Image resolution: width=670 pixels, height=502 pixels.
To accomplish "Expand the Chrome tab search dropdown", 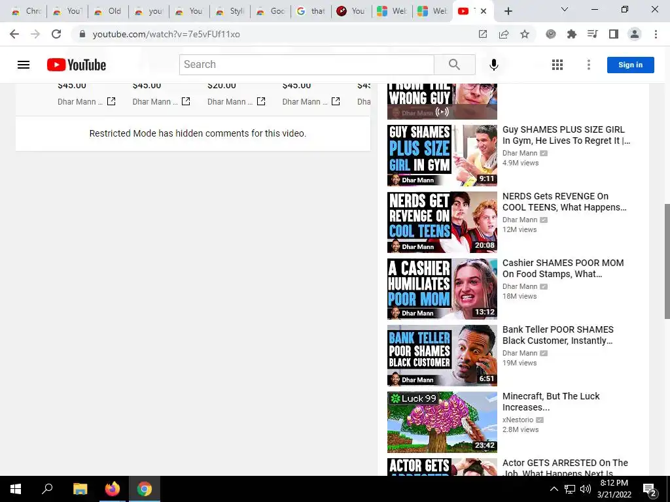I will click(565, 9).
